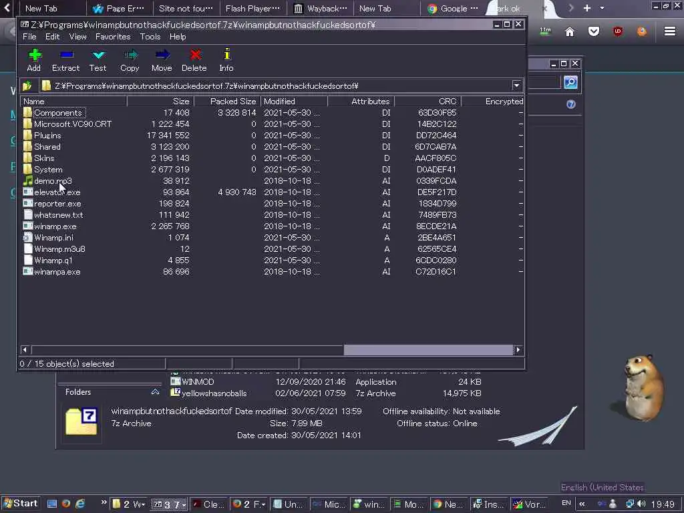Screen dimensions: 684x513
Task: Select the Winamp.ini file icon
Action: [x=28, y=237]
